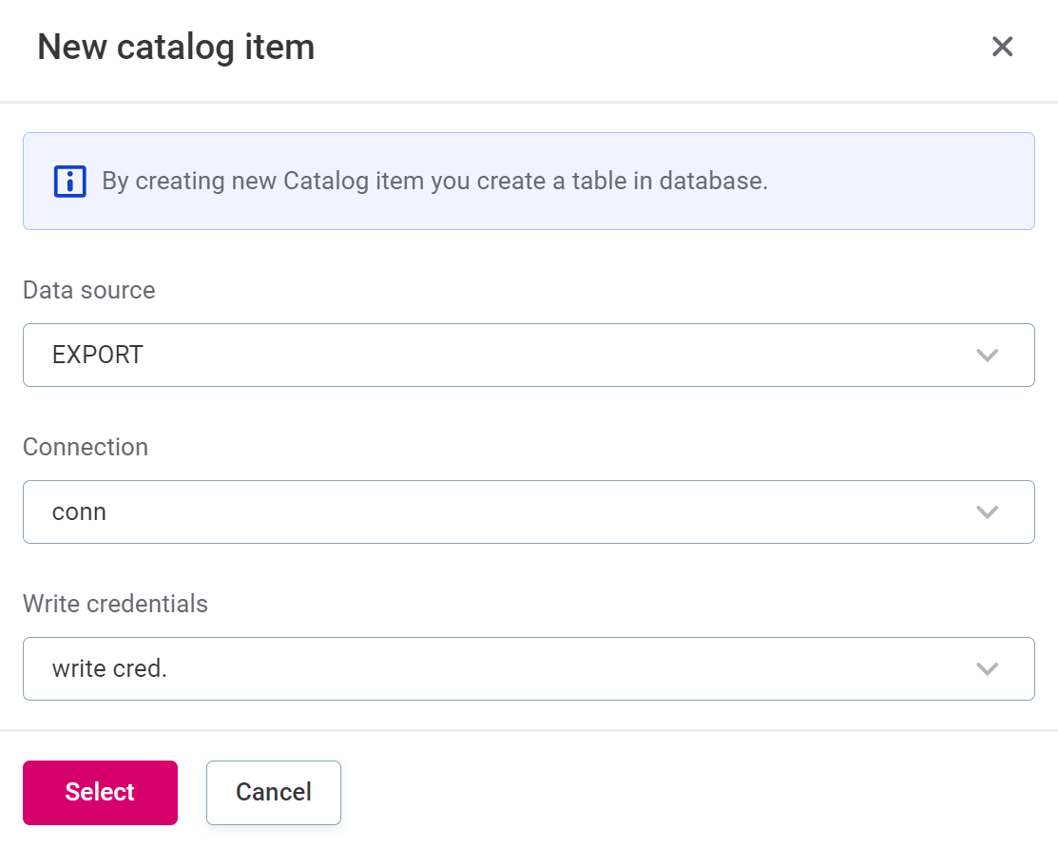Dismiss the dialog using the Cancel button

pyautogui.click(x=273, y=792)
